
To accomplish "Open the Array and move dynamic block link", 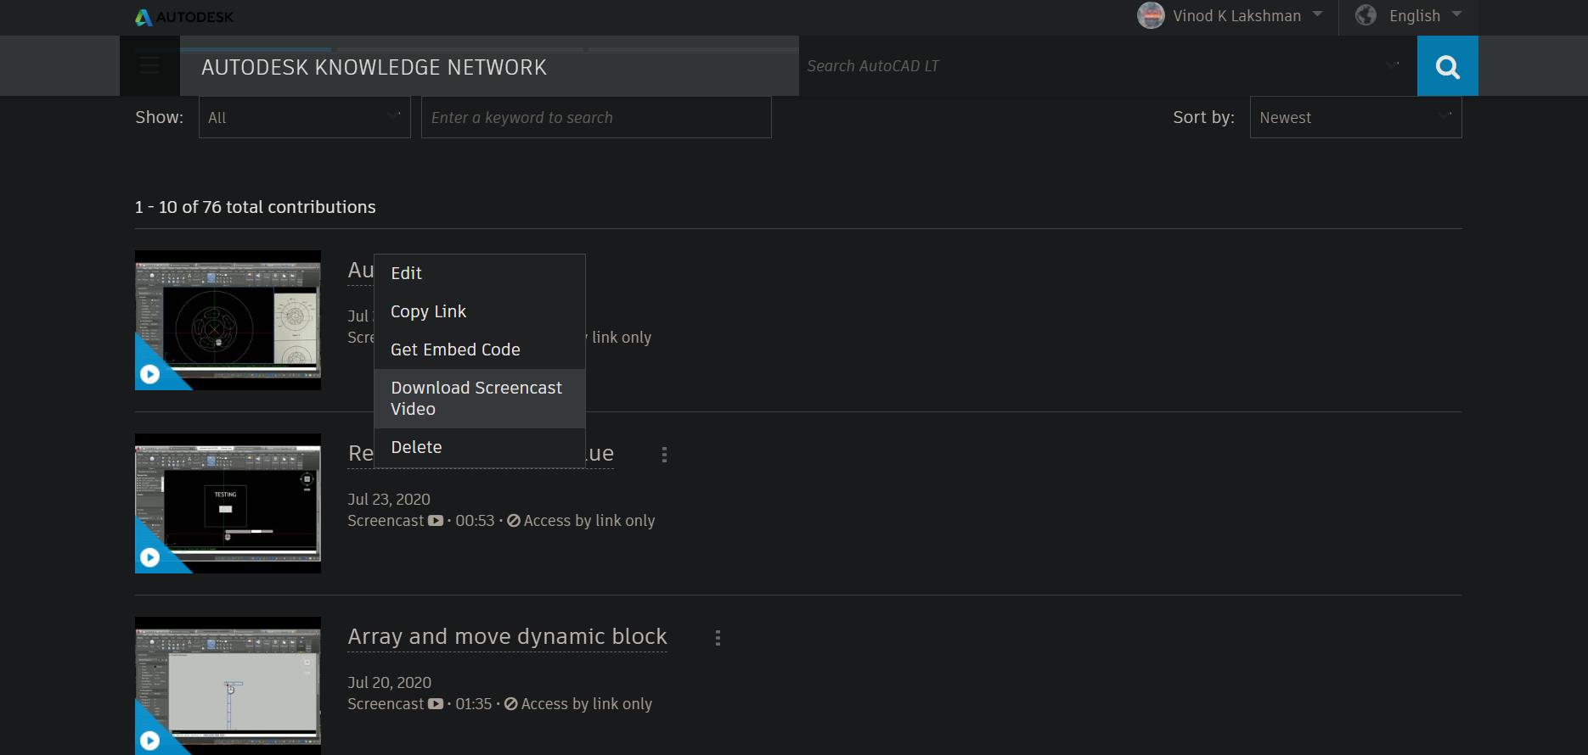I will click(x=507, y=637).
